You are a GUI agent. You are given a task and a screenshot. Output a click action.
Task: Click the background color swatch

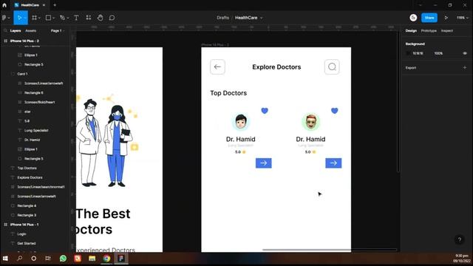coord(409,53)
